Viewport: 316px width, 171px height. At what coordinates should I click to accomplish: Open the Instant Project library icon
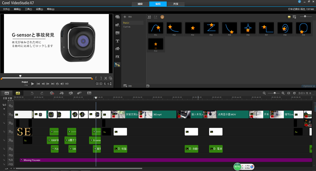click(117, 25)
